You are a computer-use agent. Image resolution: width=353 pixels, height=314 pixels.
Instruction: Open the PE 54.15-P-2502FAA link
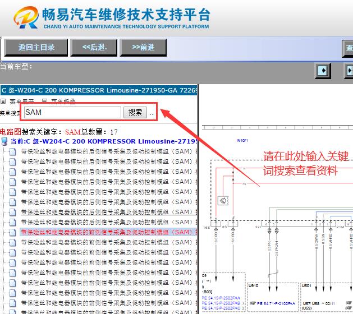[221, 298]
